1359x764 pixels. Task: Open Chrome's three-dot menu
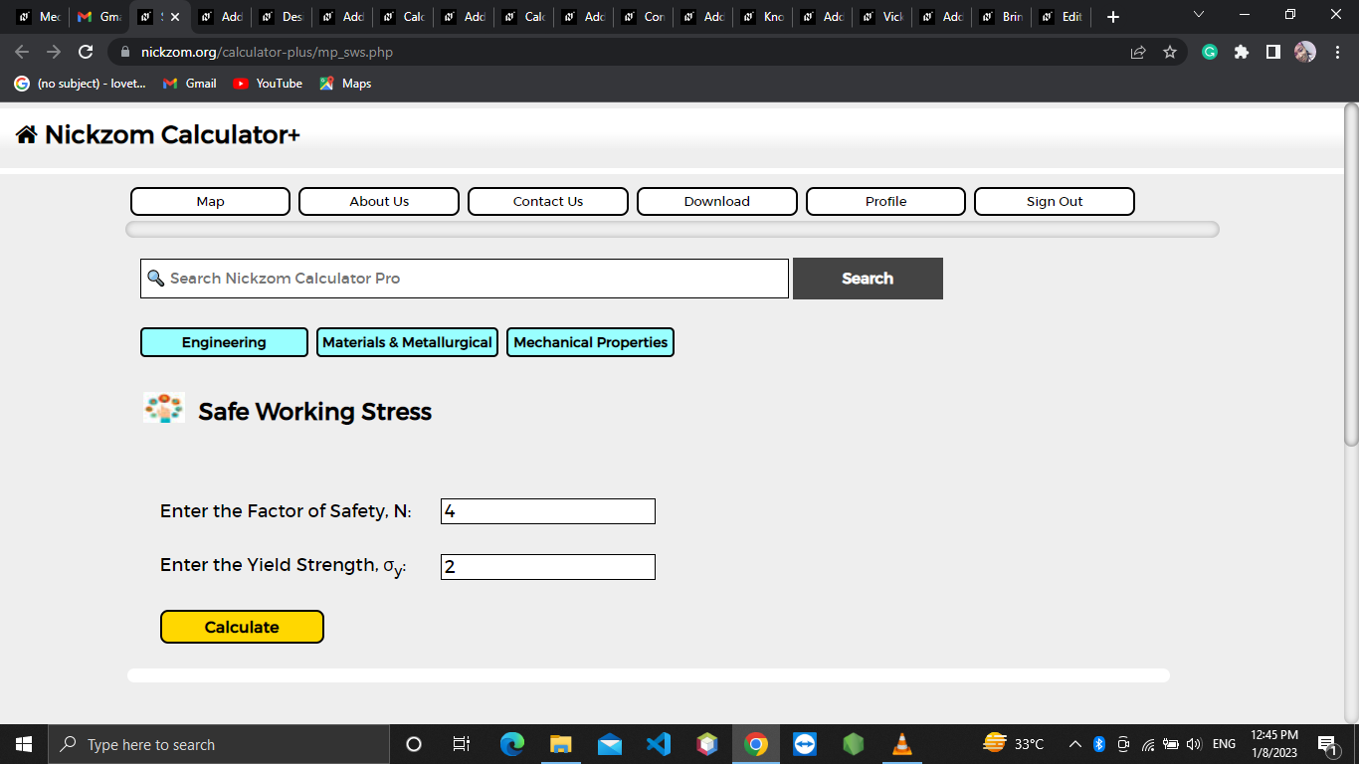(x=1337, y=52)
